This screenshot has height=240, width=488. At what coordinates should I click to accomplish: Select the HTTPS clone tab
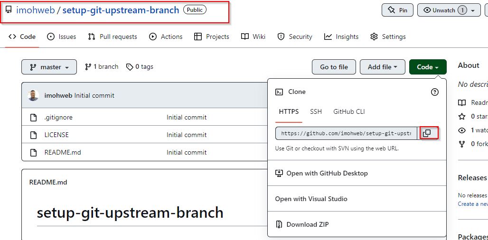pos(289,111)
